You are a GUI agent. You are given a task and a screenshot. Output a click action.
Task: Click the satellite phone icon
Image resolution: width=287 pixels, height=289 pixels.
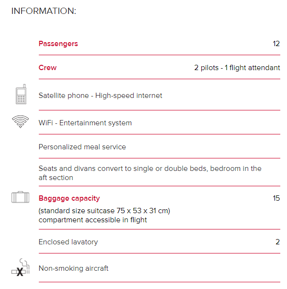[21, 94]
